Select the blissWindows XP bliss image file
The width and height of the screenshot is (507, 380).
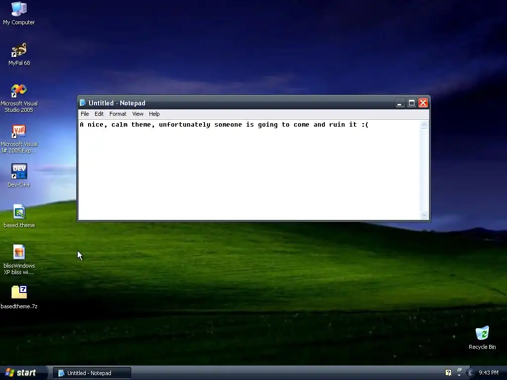(19, 260)
